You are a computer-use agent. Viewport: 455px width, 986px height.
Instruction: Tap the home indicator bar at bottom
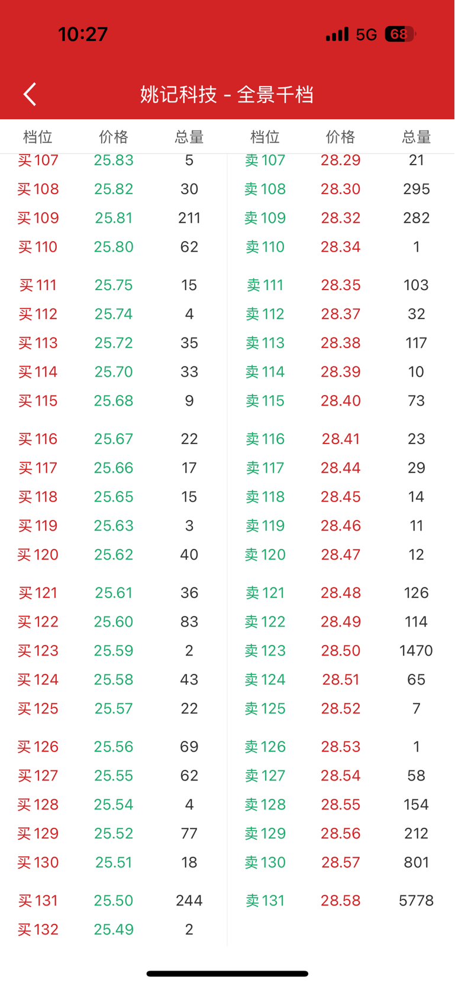coord(227,974)
